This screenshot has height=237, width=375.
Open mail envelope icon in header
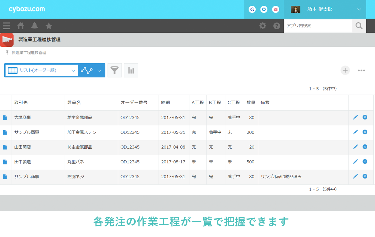(276, 10)
